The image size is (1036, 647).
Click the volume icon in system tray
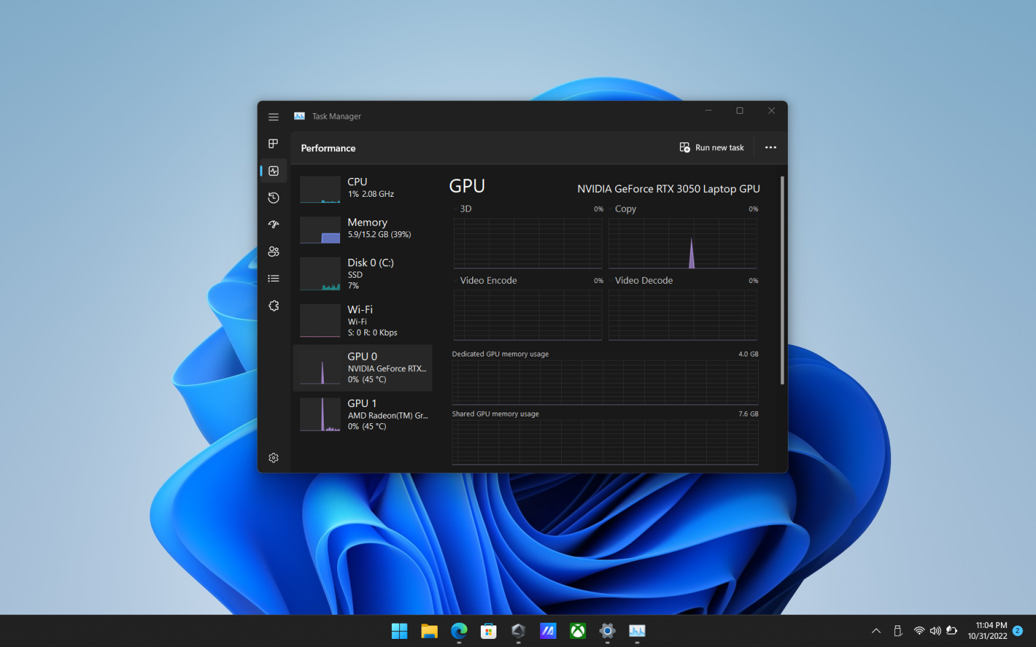point(936,631)
